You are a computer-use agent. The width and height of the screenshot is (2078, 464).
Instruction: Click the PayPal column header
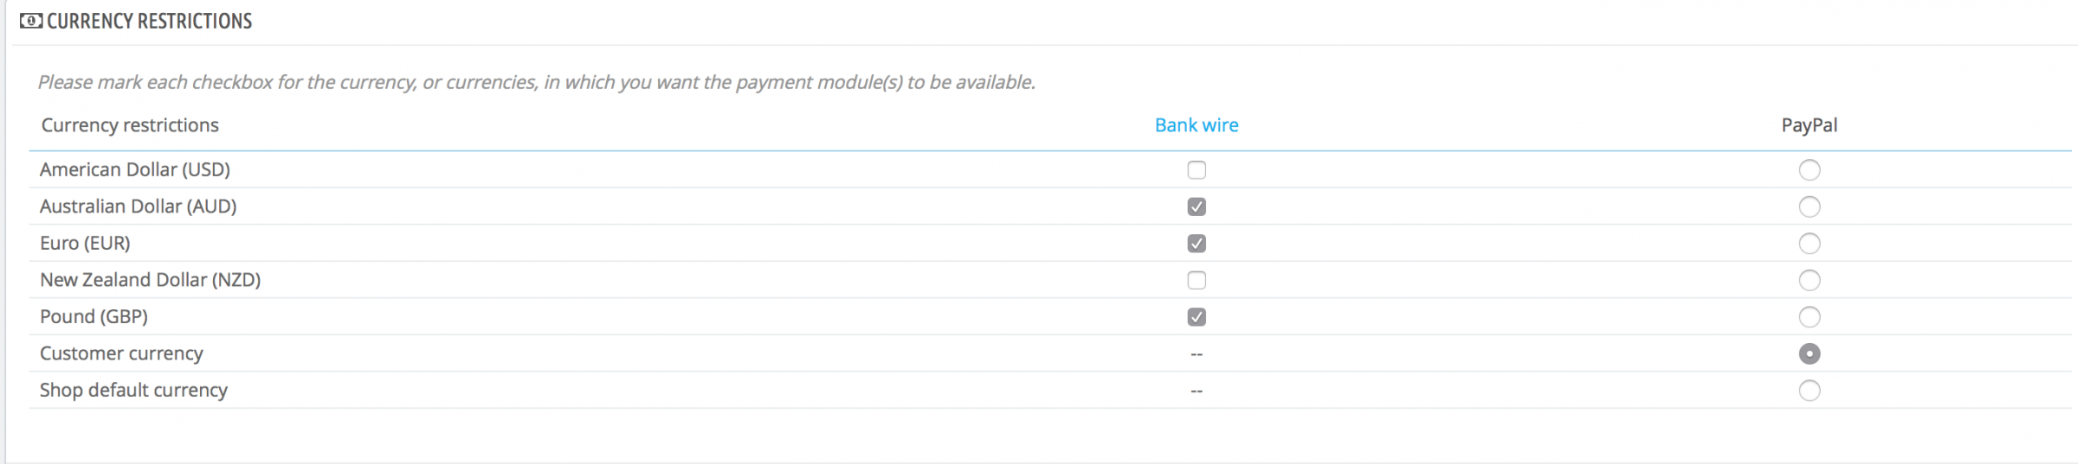1810,125
